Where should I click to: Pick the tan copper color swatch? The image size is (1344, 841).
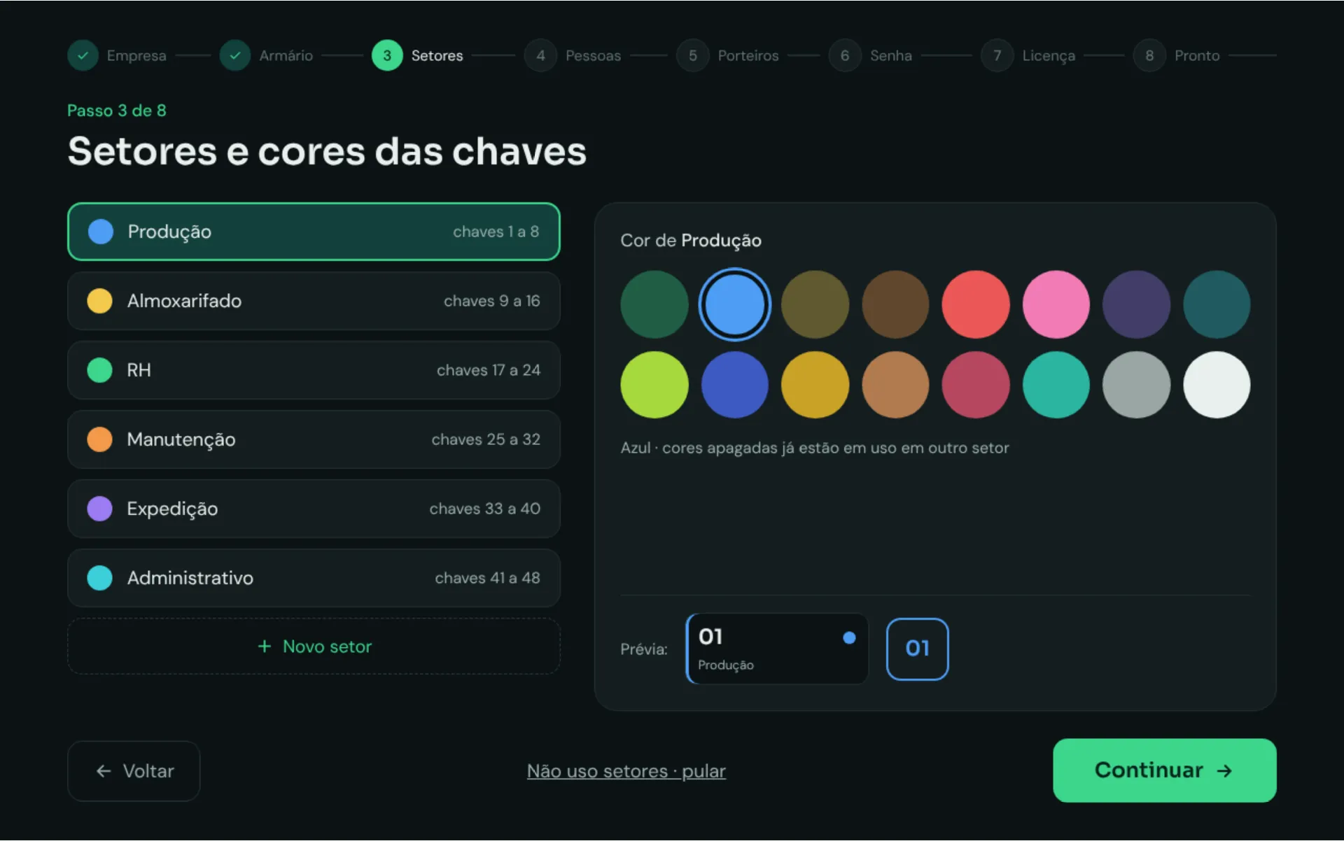click(x=895, y=385)
